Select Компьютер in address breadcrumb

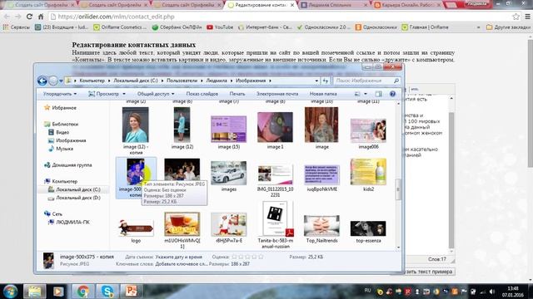click(x=92, y=81)
